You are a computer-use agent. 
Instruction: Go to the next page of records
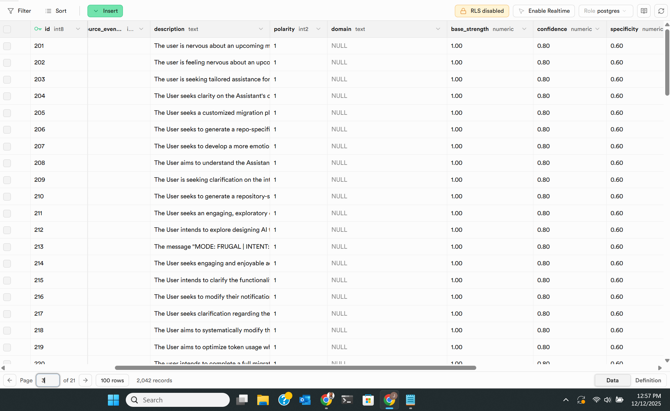tap(85, 380)
